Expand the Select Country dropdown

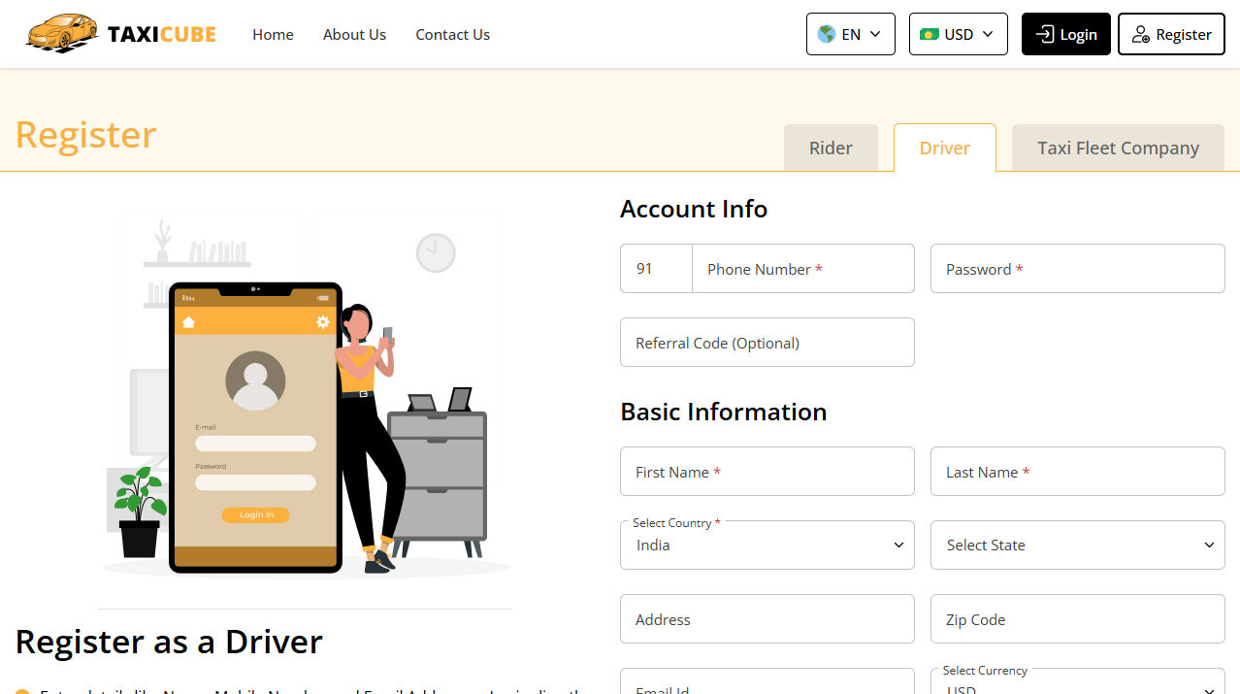pos(767,545)
